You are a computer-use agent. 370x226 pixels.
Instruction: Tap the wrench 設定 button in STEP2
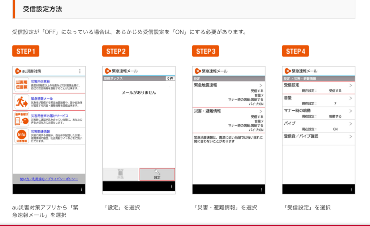pyautogui.click(x=157, y=174)
